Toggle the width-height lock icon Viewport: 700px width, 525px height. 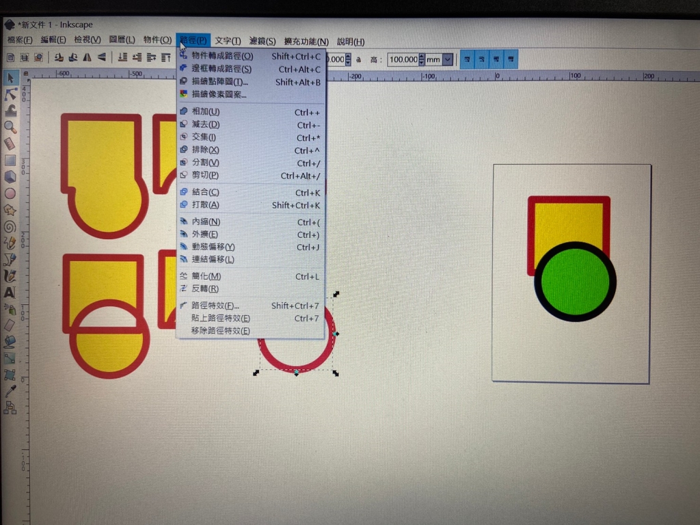[x=359, y=60]
